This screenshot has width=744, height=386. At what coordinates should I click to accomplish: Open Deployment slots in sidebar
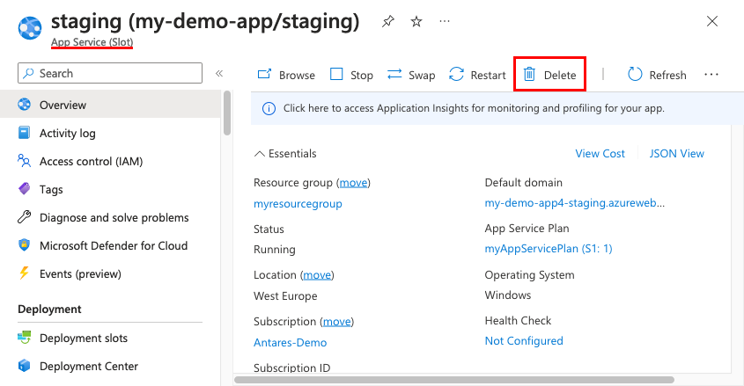tap(83, 339)
